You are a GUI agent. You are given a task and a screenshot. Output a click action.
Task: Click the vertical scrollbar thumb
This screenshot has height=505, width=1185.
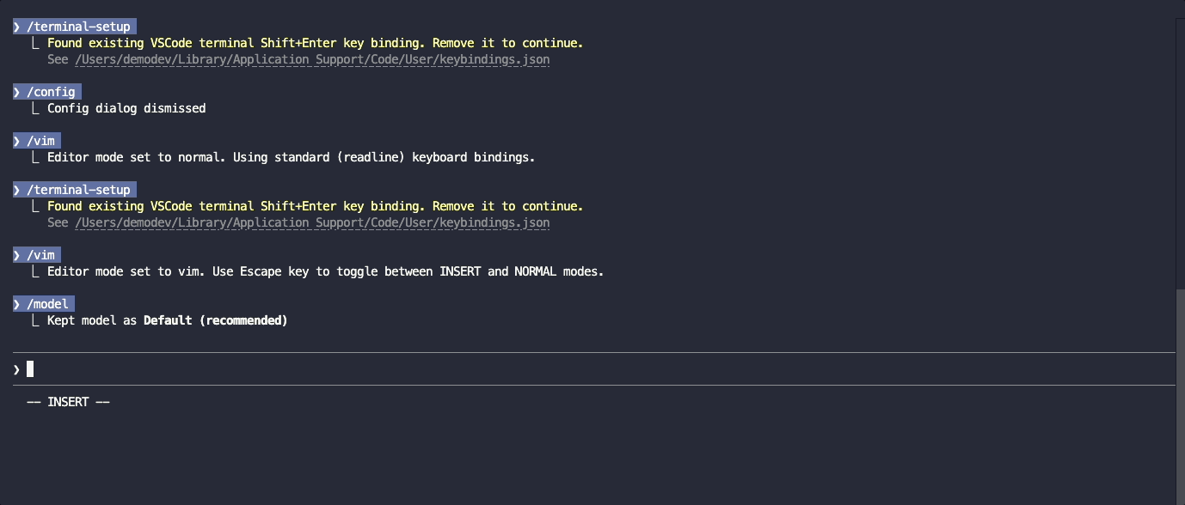click(x=1179, y=395)
